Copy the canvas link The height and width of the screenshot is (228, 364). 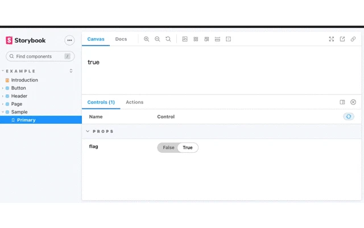[353, 39]
